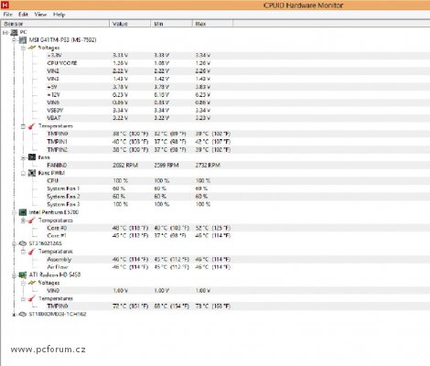Select the System Fan 2 row
The height and width of the screenshot is (366, 430).
(x=215, y=197)
